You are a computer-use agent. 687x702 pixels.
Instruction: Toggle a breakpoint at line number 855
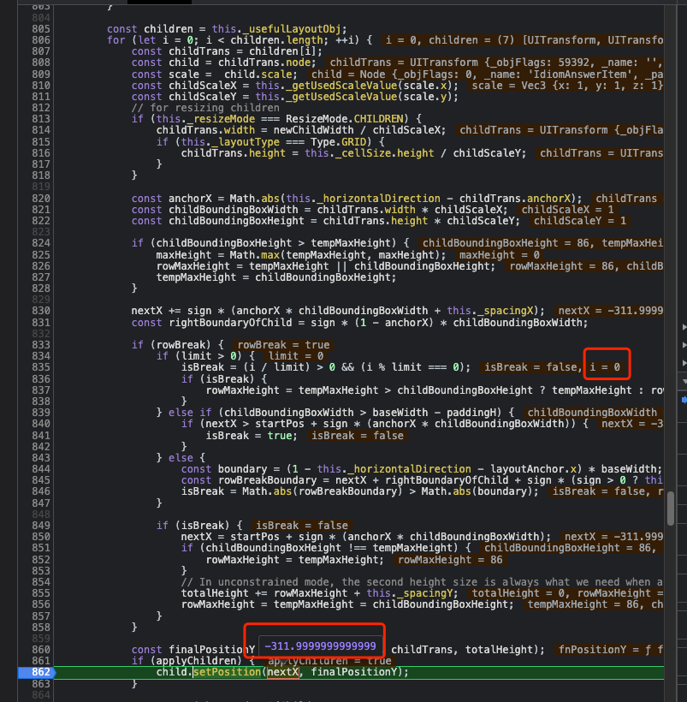pos(41,593)
